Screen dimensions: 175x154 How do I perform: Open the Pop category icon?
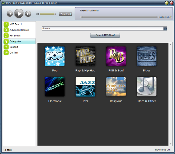point(55,56)
